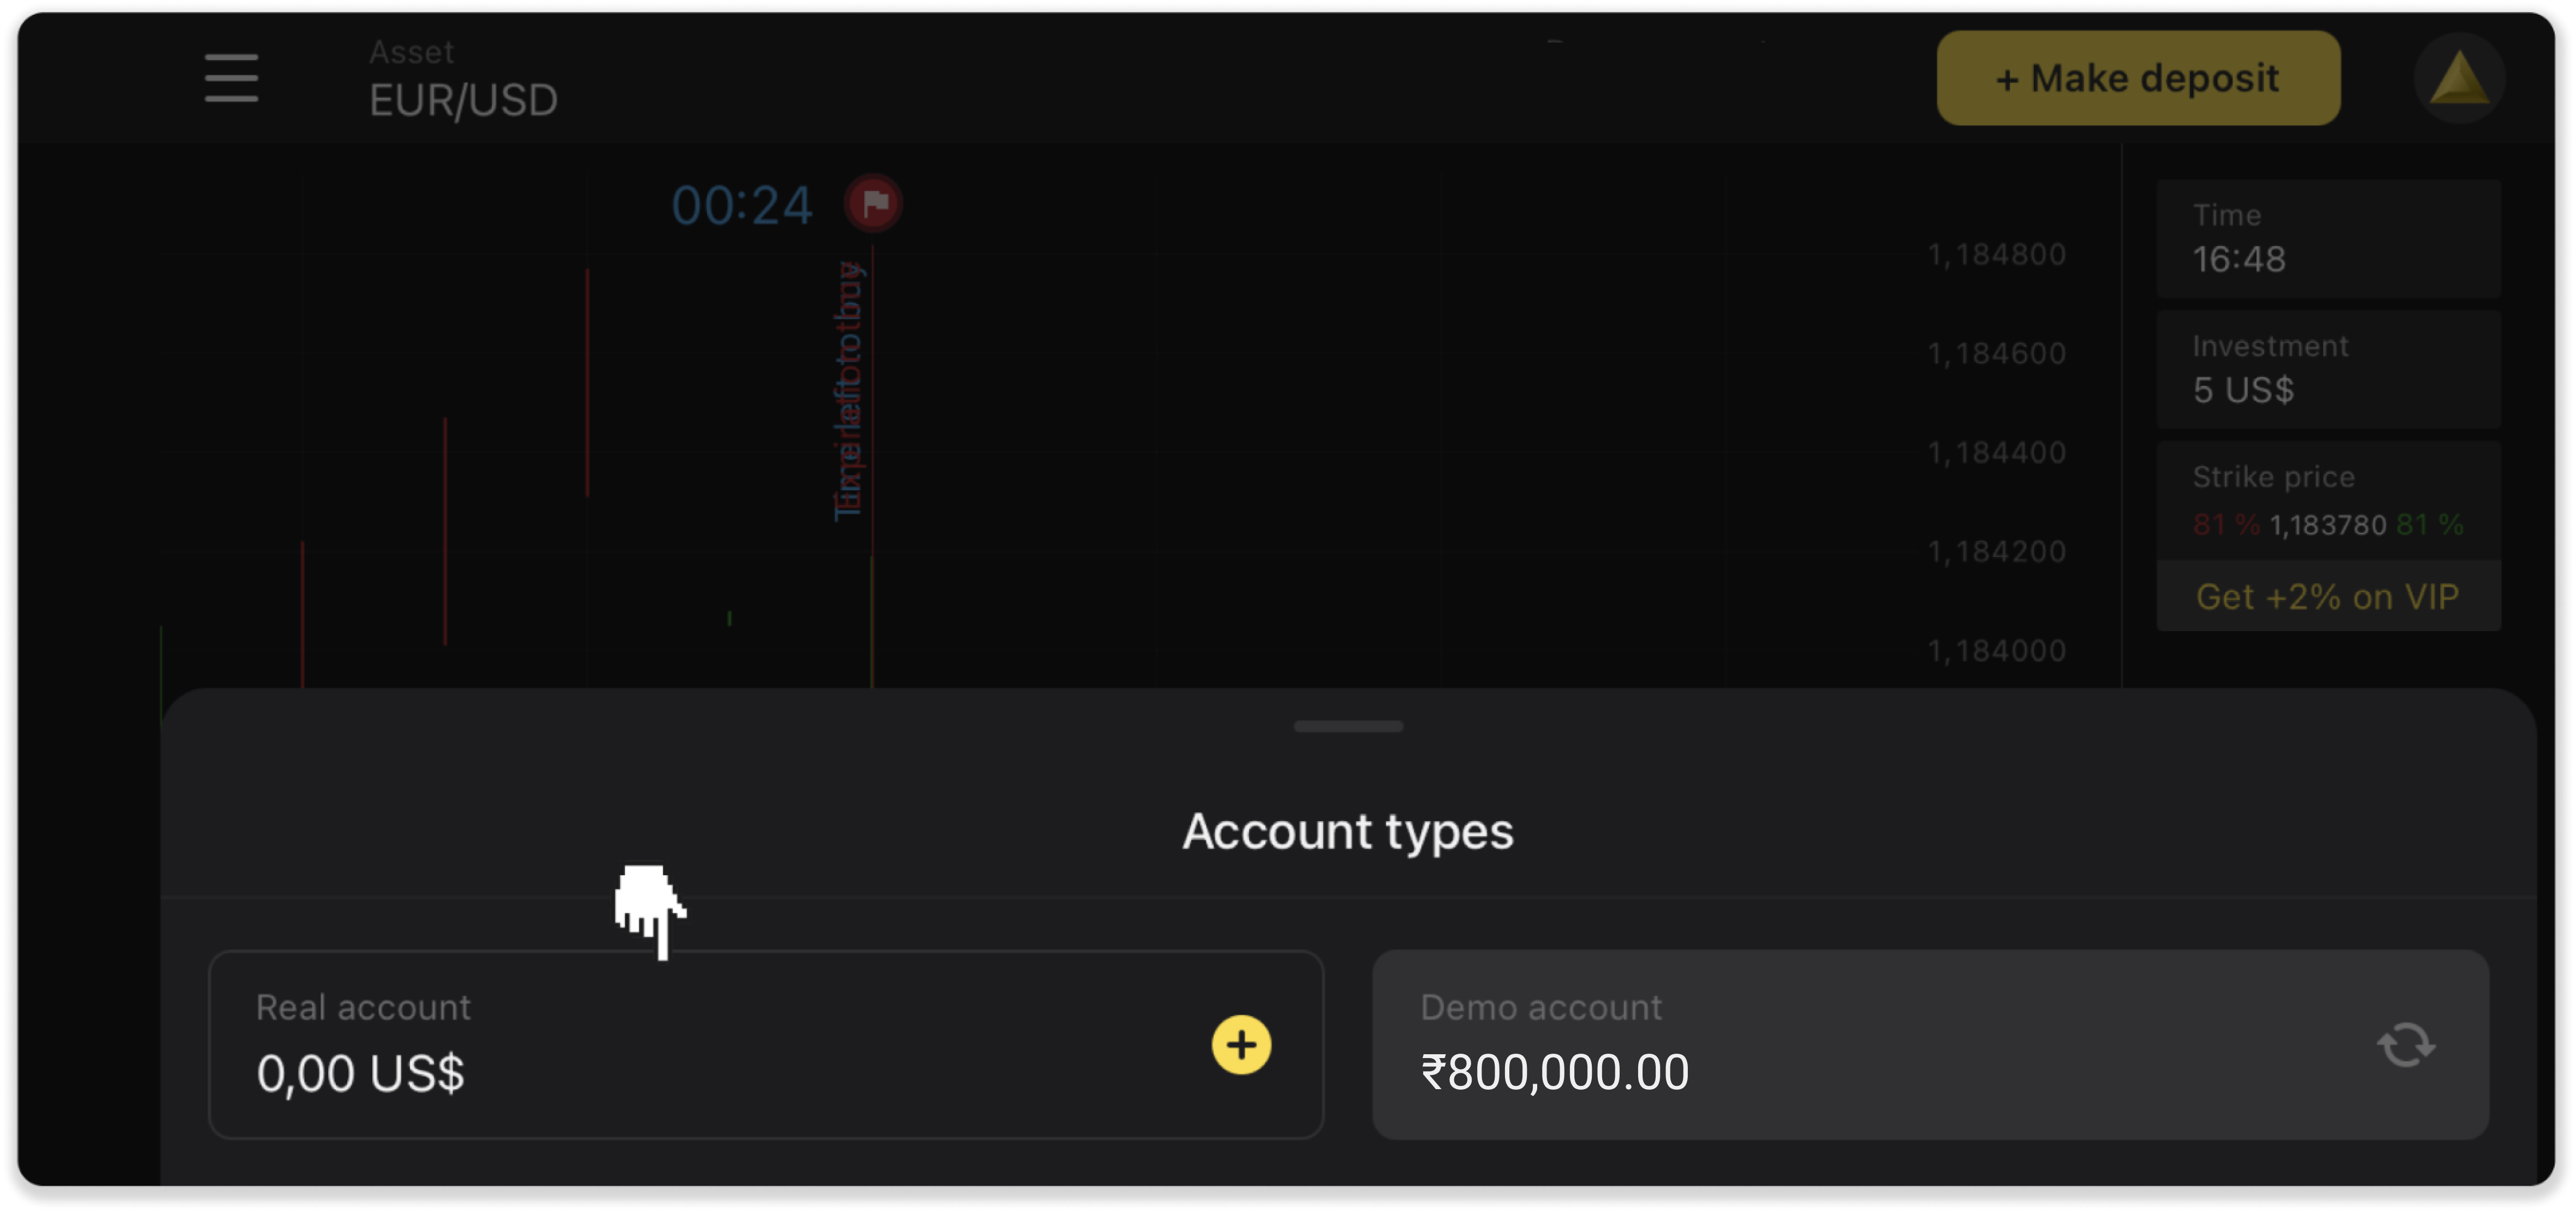Open the Time 16:48 selector

coord(2328,239)
